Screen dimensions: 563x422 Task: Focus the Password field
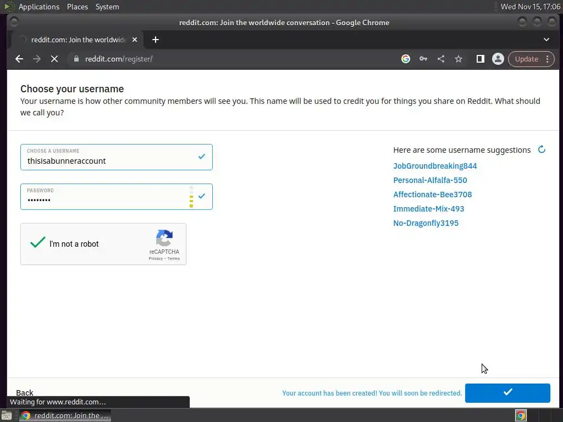[117, 197]
